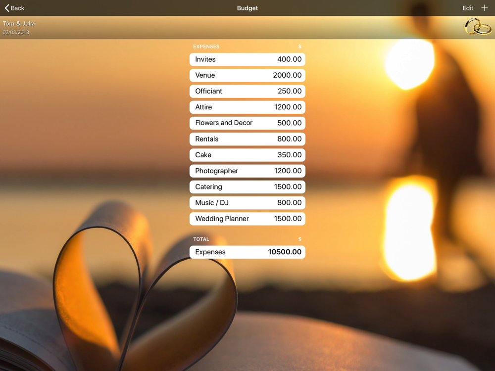Viewport: 495px width, 371px height.
Task: Select the Wedding Planner expense row
Action: point(247,219)
